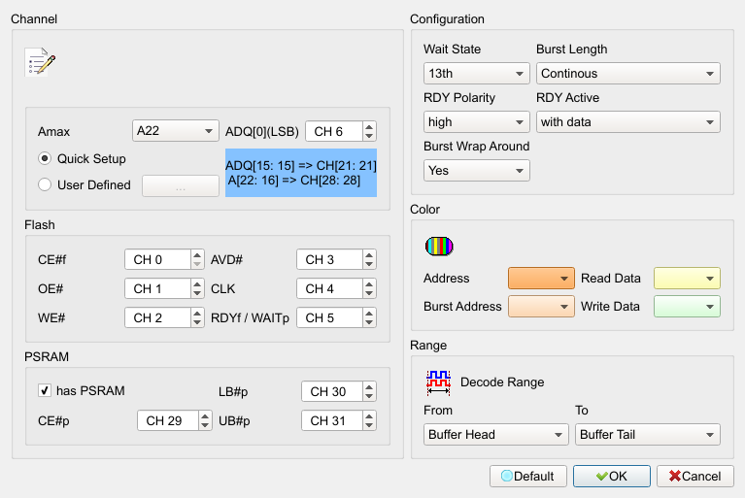Viewport: 745px width, 498px height.
Task: Click the blue ADQ channel mapping info box
Action: [301, 173]
